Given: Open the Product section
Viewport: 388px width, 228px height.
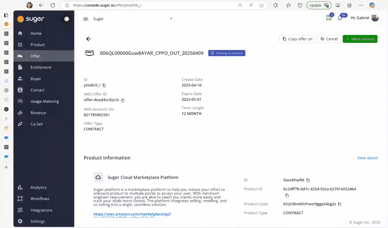Looking at the screenshot, I should pyautogui.click(x=44, y=45).
